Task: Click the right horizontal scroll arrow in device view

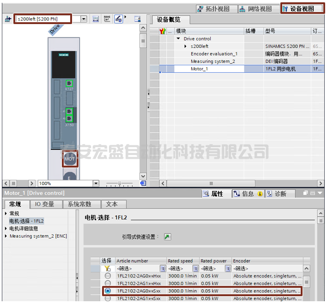Action: point(31,183)
